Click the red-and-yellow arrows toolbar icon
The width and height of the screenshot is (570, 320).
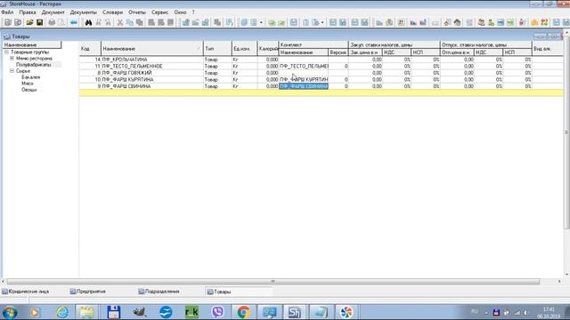pos(544,22)
